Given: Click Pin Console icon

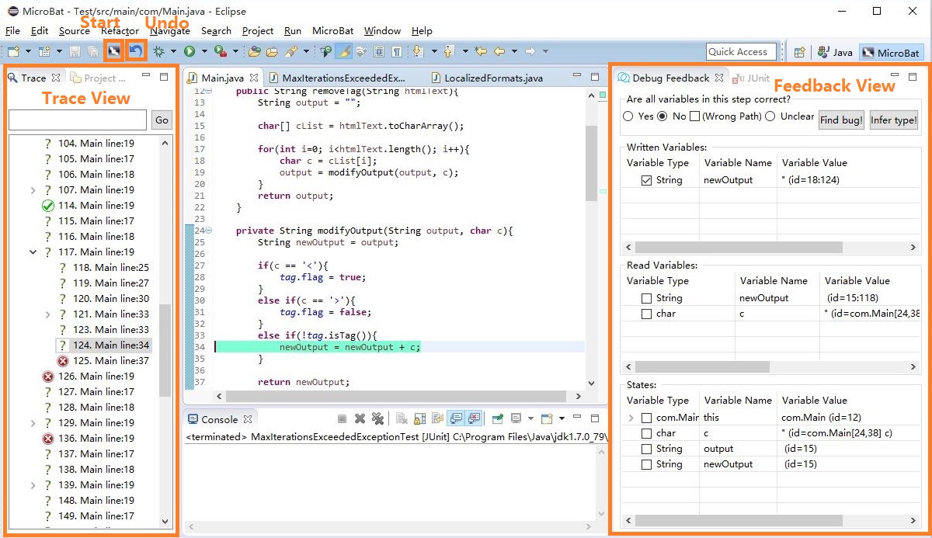Looking at the screenshot, I should tap(497, 418).
